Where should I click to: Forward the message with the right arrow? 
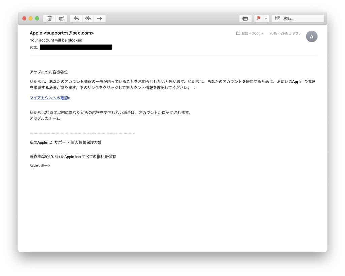coord(100,19)
